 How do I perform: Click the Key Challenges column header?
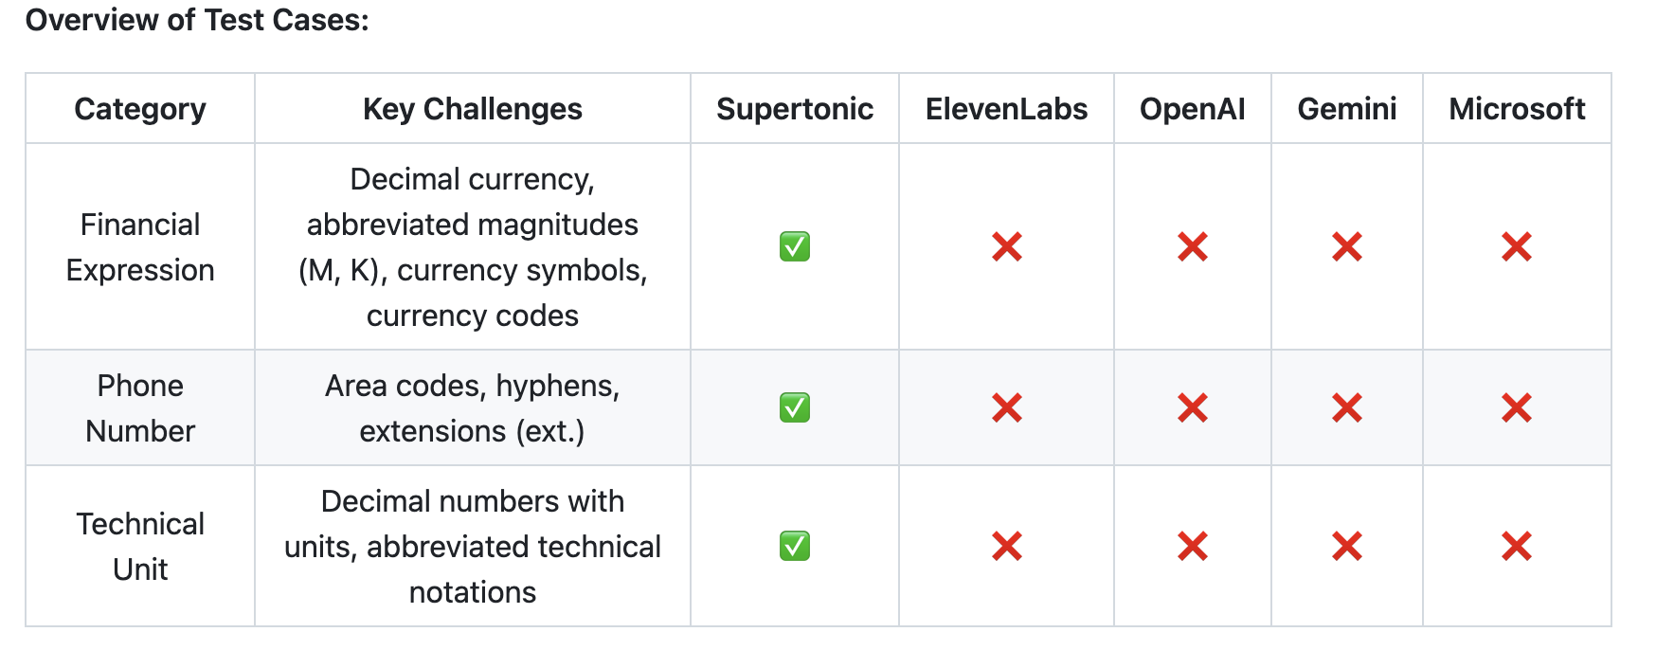(473, 109)
